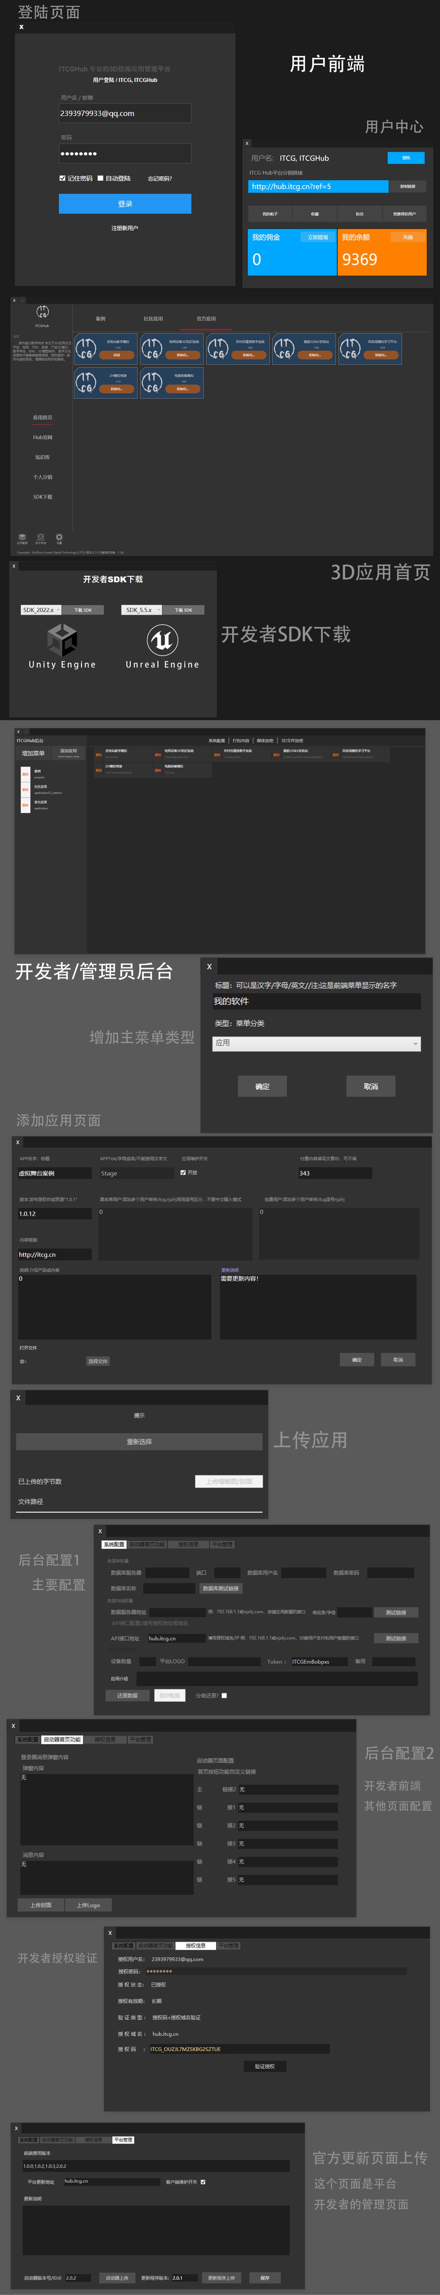Click the 上传封面 button
The image size is (440, 2295).
41,1905
